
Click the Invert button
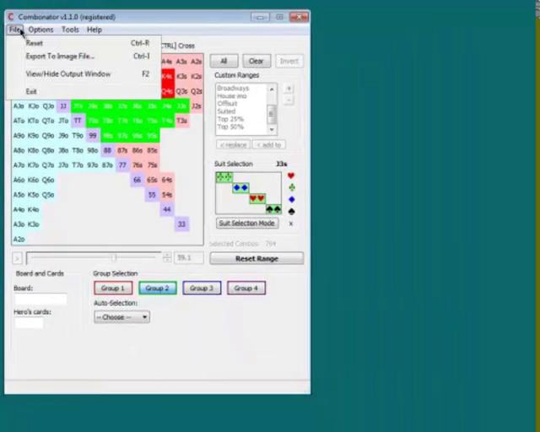point(289,61)
